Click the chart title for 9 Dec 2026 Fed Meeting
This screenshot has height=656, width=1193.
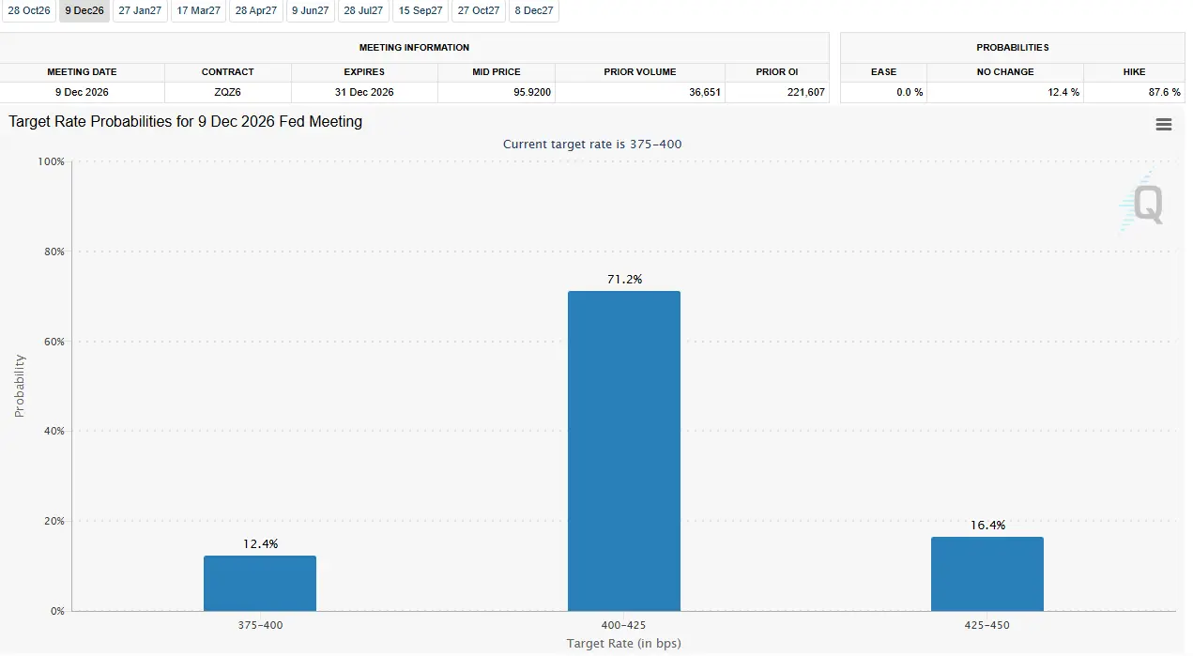tap(186, 122)
